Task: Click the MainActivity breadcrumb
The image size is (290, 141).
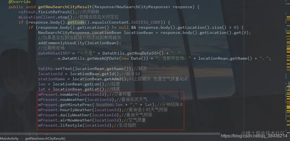Action: 9,138
